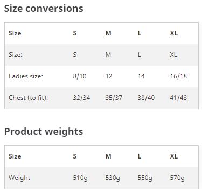Click the Ladies size row label
The width and height of the screenshot is (202, 194).
point(26,76)
